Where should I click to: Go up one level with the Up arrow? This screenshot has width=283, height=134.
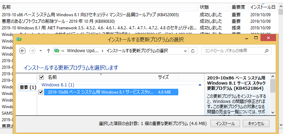click(x=48, y=51)
